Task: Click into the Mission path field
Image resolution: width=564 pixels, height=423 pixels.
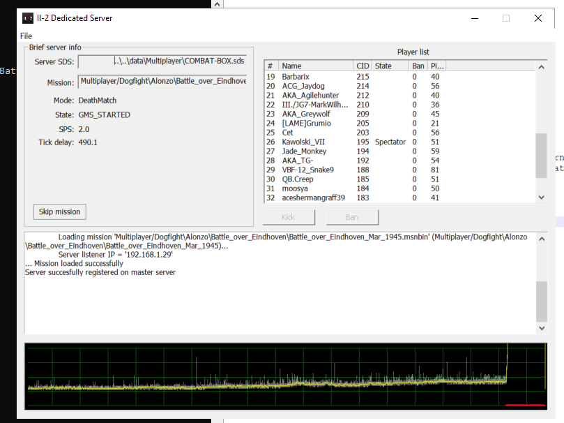Action: coord(162,82)
